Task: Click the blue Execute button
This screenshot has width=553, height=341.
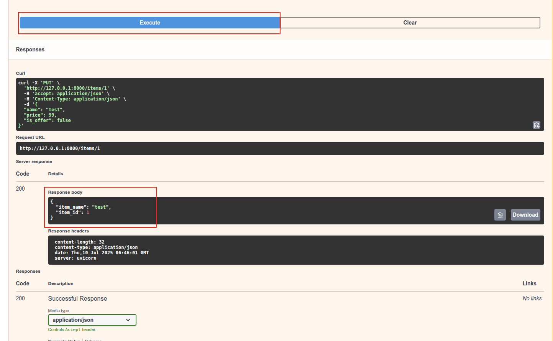Action: point(149,23)
